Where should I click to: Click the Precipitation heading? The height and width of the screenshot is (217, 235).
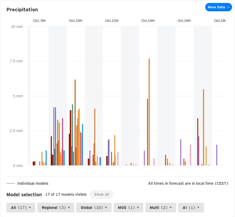click(22, 10)
